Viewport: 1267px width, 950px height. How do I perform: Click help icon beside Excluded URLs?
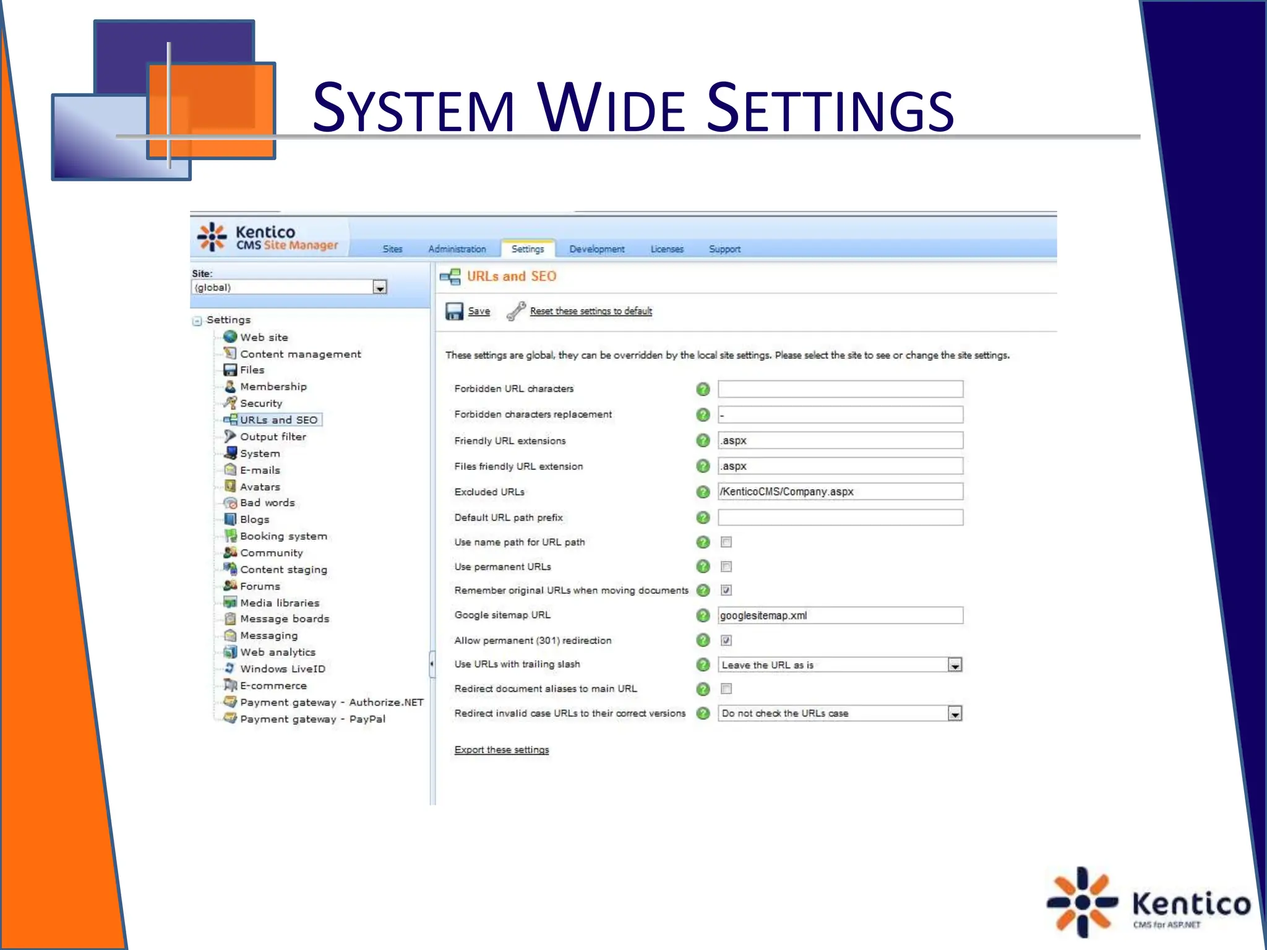[703, 492]
